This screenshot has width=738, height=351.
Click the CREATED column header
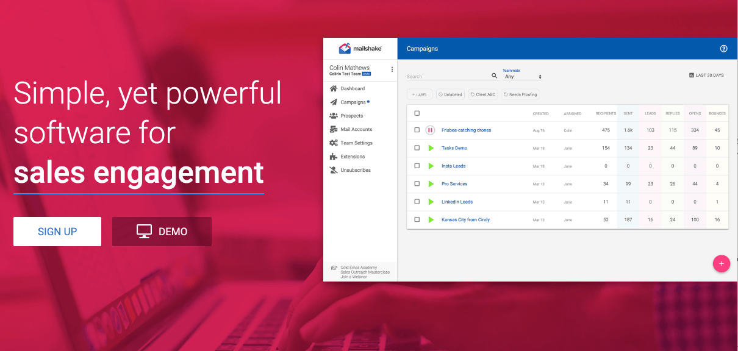[x=540, y=113]
